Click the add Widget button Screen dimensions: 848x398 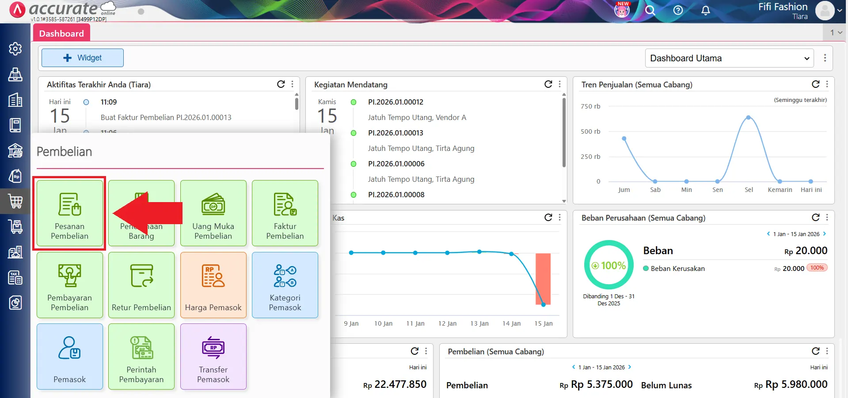[83, 58]
